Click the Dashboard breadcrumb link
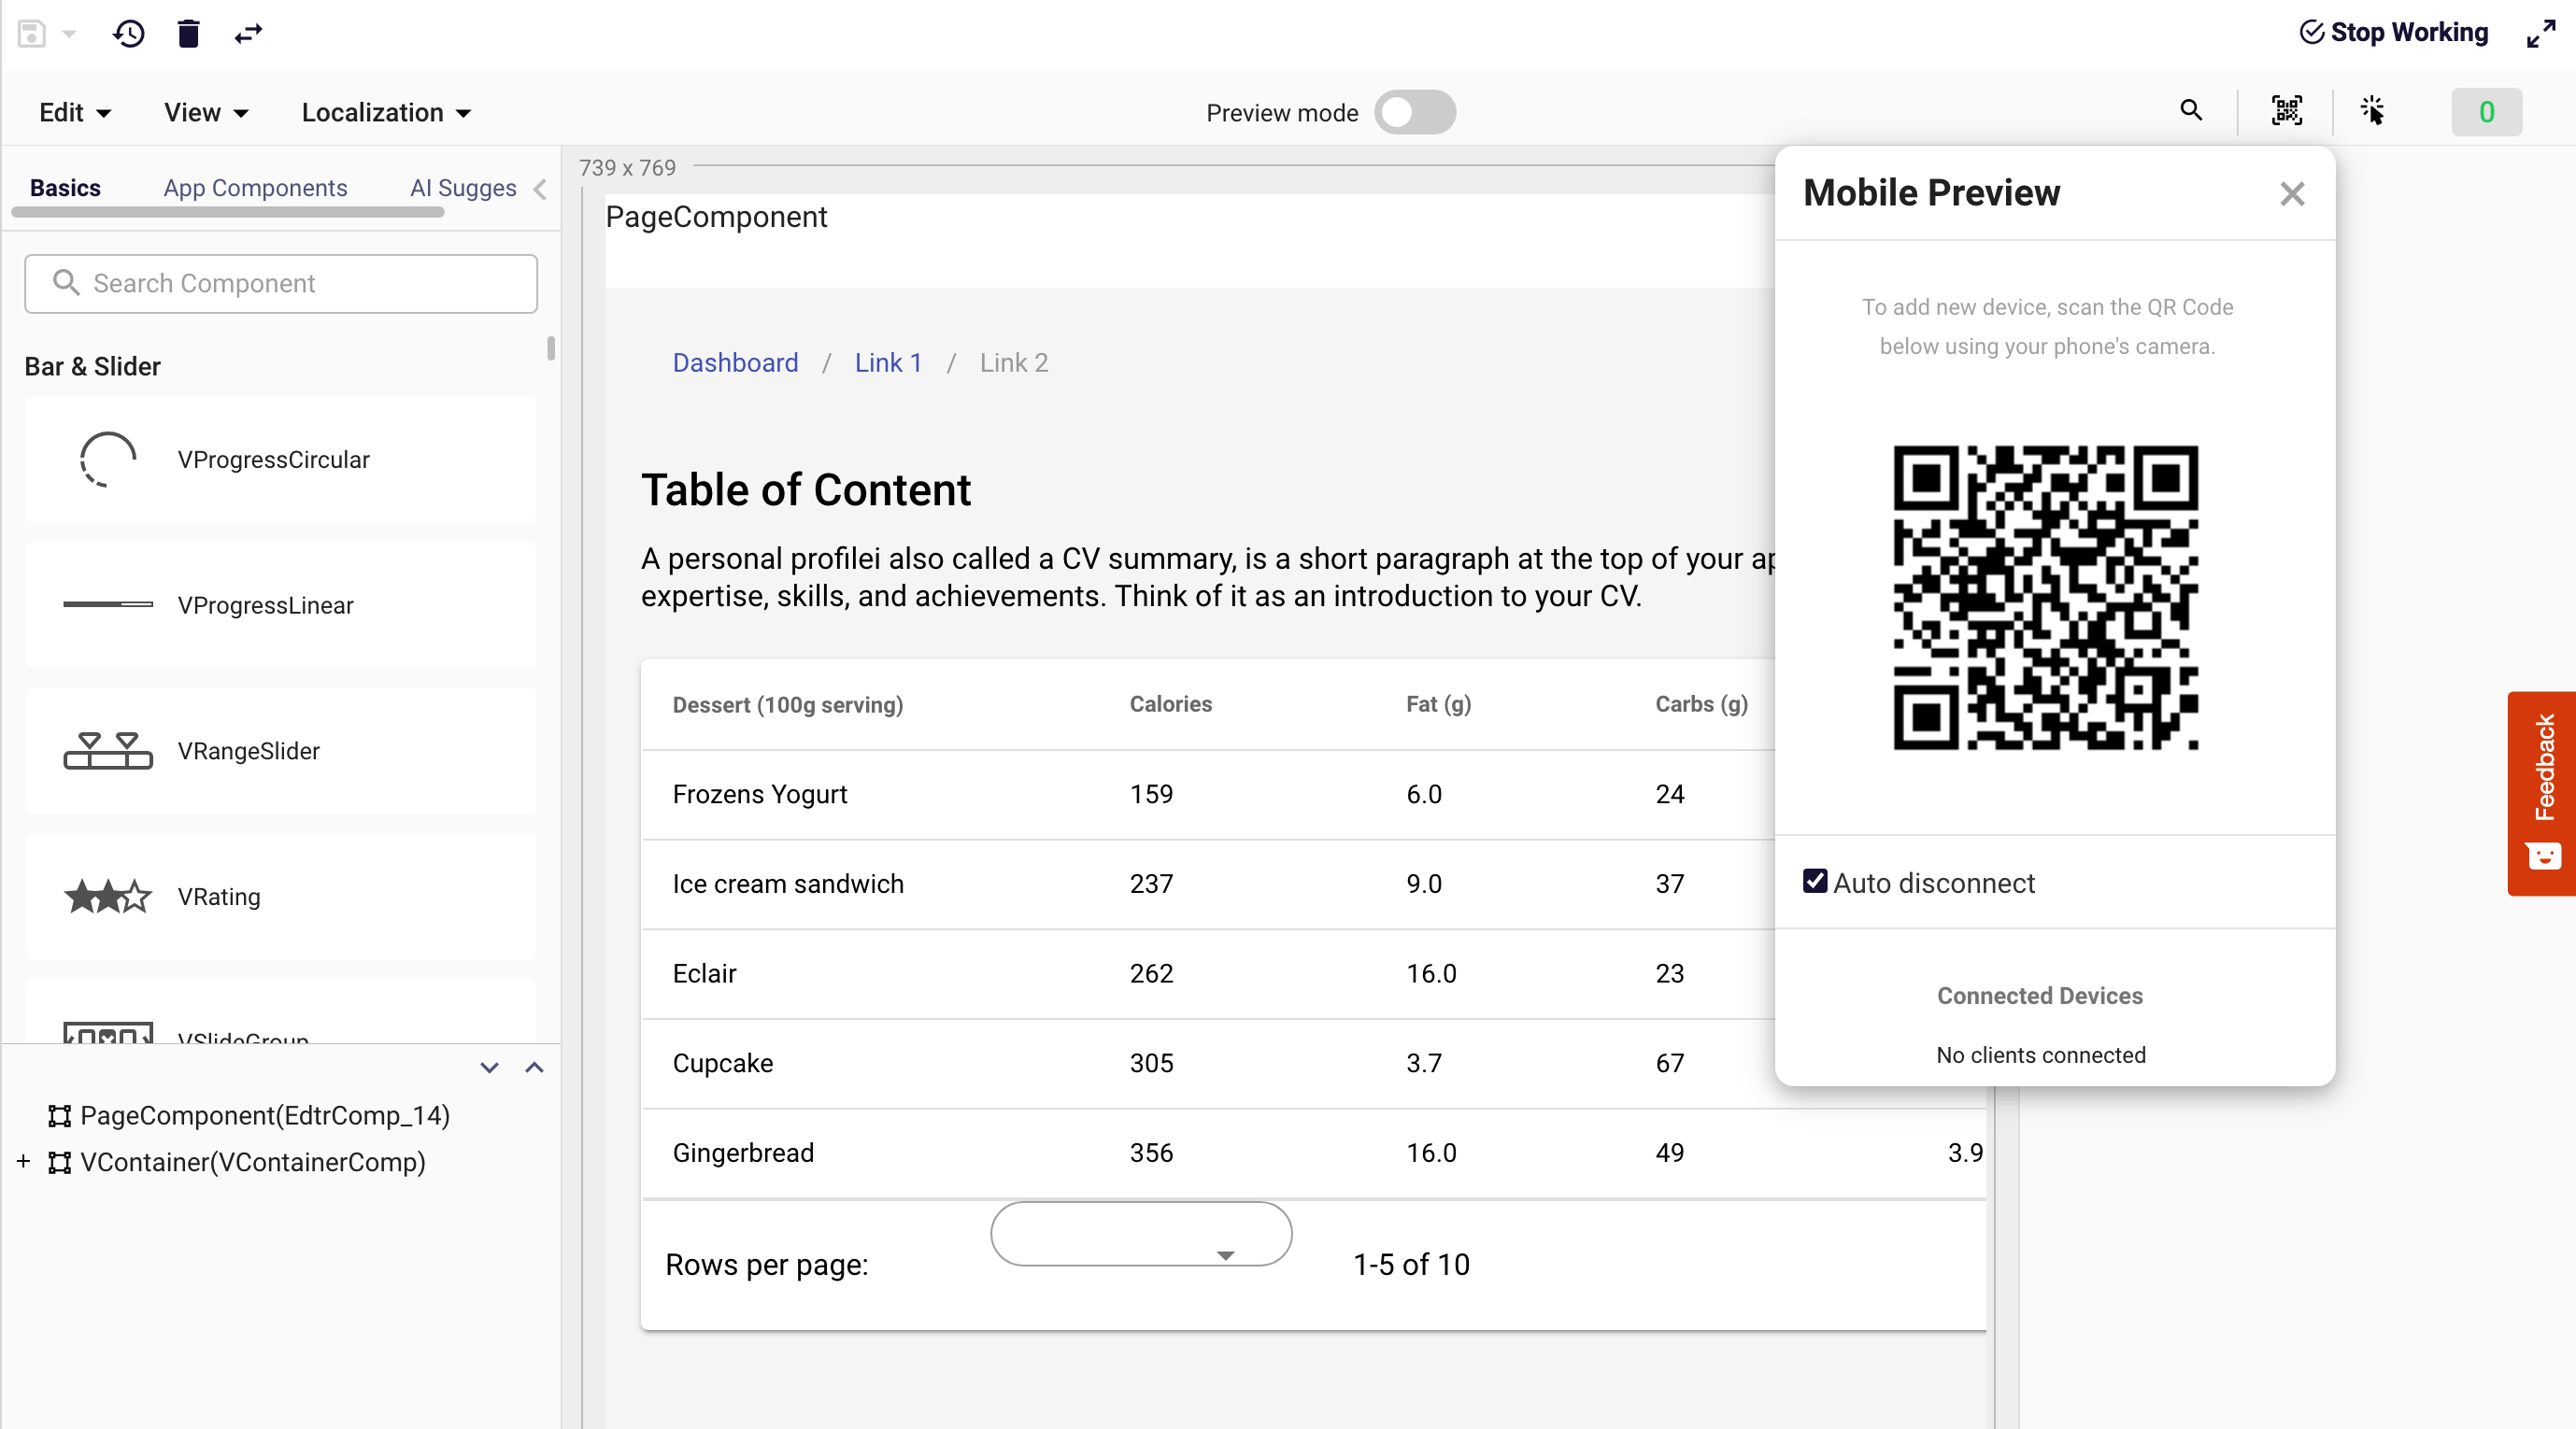Viewport: 2576px width, 1429px height. point(735,362)
